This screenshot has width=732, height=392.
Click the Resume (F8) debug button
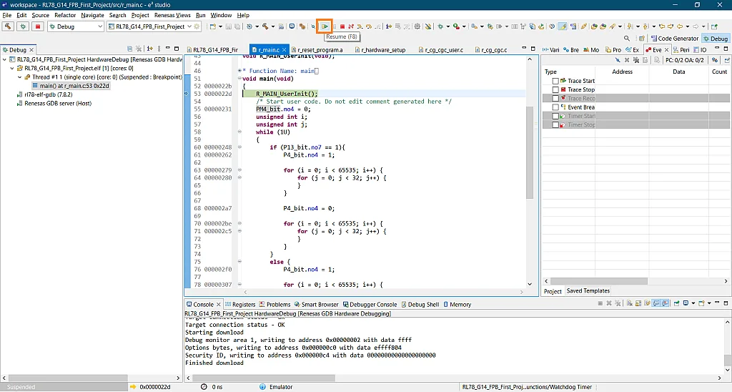[325, 26]
